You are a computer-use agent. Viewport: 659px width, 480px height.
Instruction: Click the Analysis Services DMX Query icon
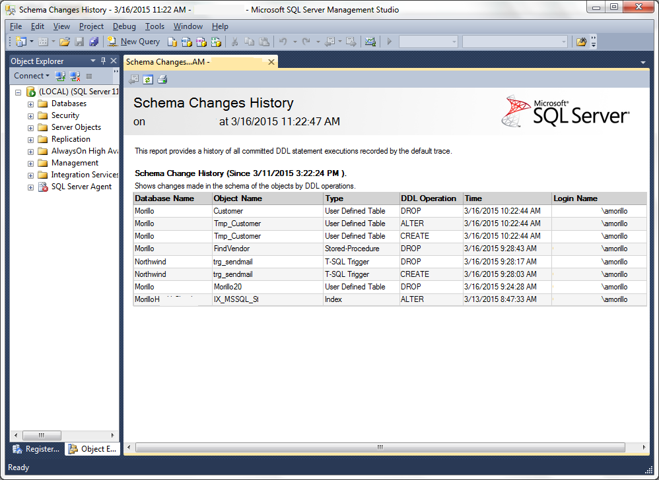coord(201,42)
